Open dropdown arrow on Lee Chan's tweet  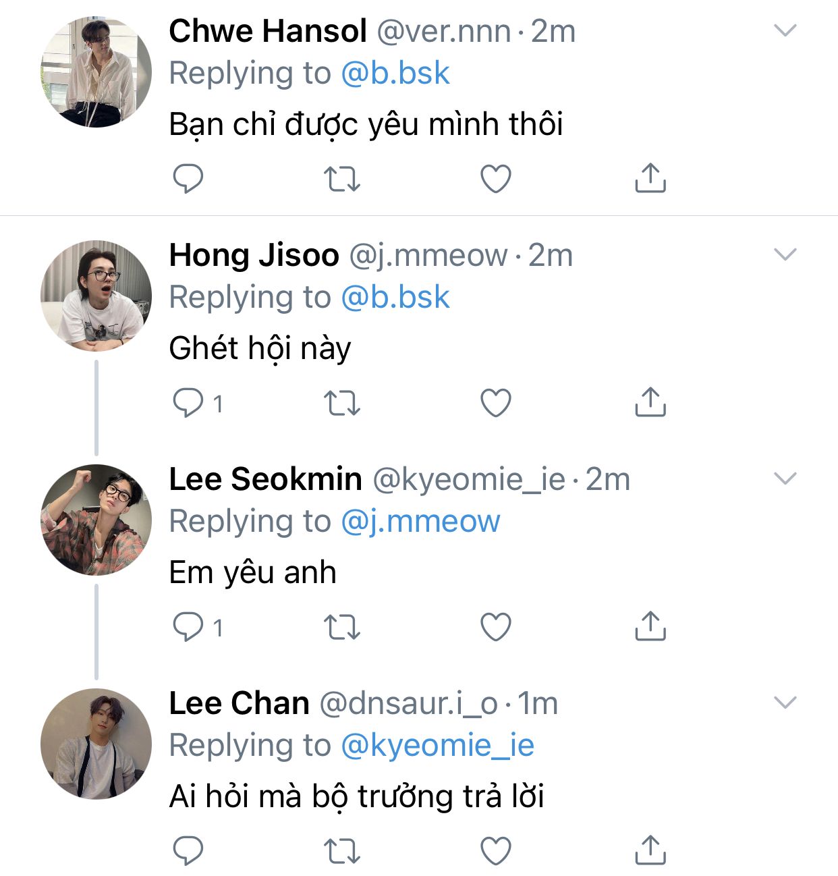pos(785,703)
